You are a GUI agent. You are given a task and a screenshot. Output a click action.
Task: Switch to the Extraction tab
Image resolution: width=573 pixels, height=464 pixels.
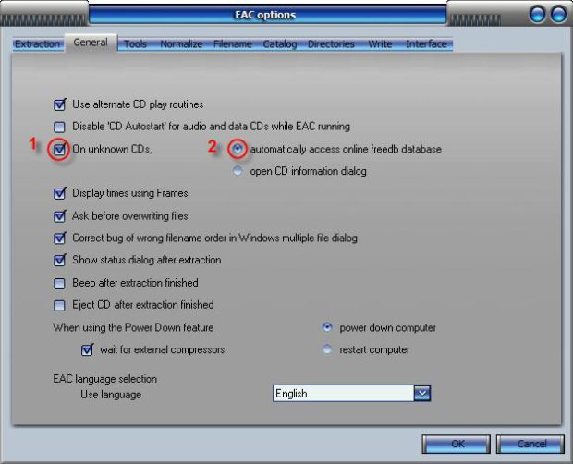pyautogui.click(x=37, y=44)
